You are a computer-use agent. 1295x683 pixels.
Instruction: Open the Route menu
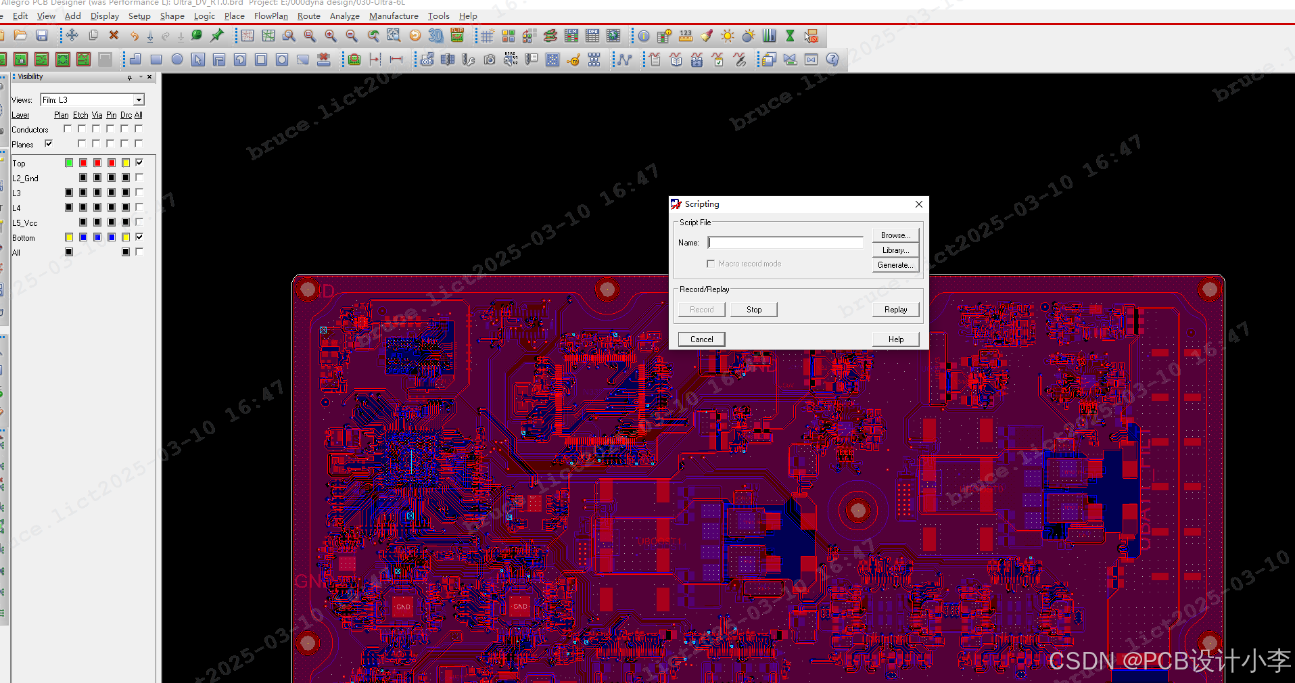(x=309, y=16)
